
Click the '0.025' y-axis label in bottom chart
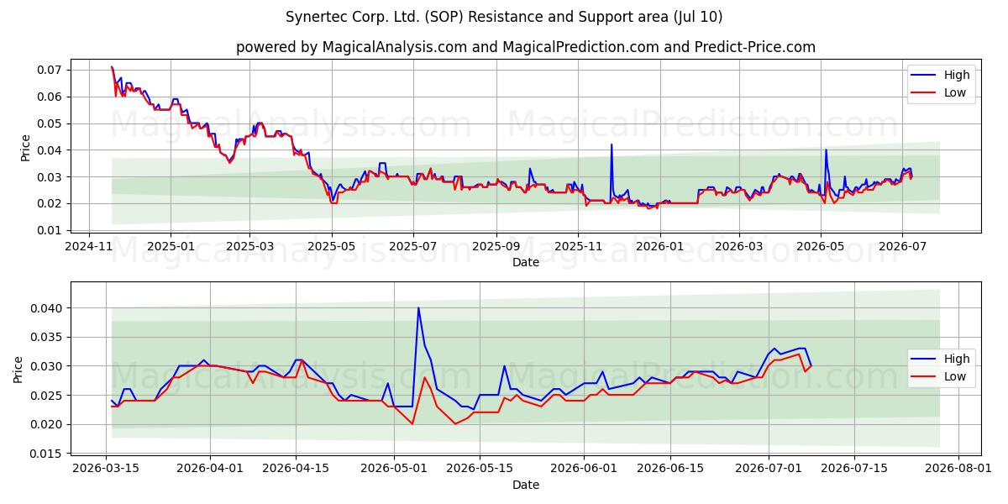pyautogui.click(x=48, y=395)
